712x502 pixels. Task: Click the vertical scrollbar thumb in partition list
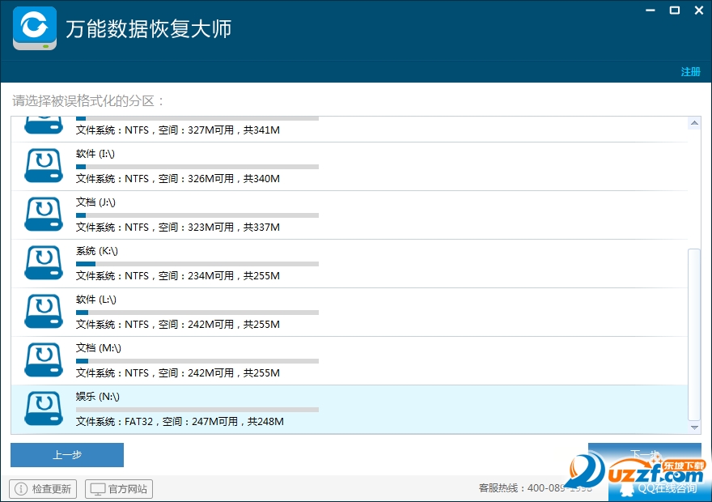[x=694, y=334]
